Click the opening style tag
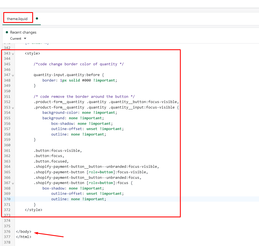The height and width of the screenshot is (246, 259). click(32, 53)
